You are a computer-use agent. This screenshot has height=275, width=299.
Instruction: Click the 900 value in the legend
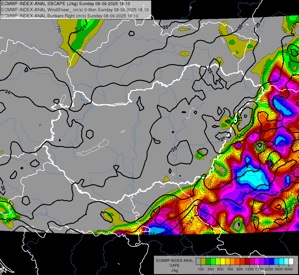coord(240,269)
